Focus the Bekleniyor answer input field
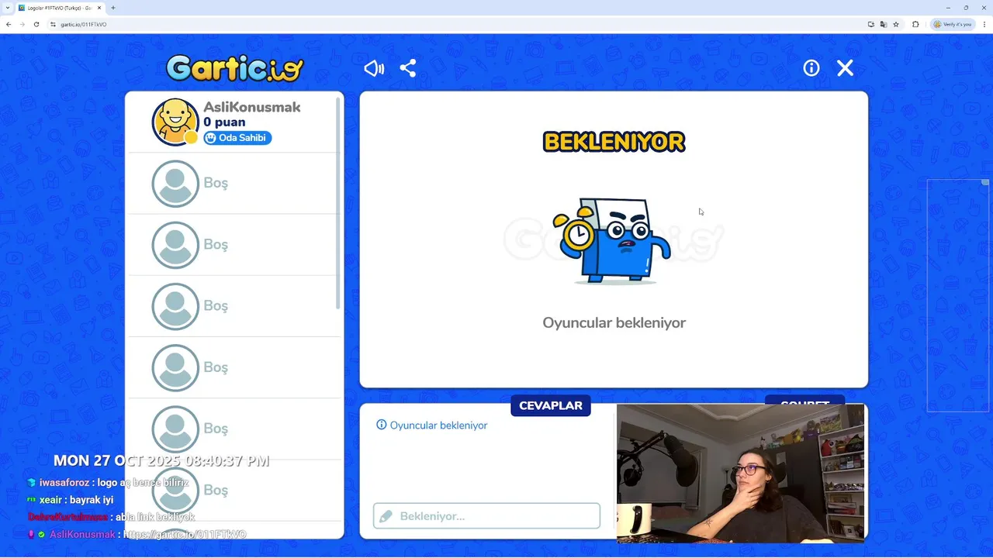993x558 pixels. tap(486, 516)
